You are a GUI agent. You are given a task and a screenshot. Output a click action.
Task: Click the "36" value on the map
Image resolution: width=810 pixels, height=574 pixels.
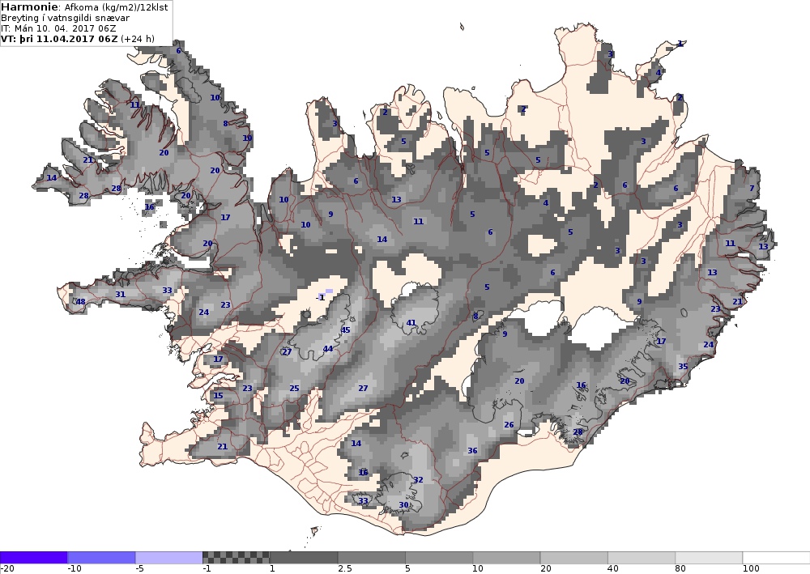click(x=472, y=451)
